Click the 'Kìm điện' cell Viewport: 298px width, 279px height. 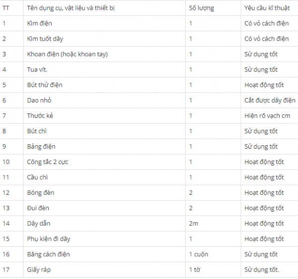click(40, 23)
